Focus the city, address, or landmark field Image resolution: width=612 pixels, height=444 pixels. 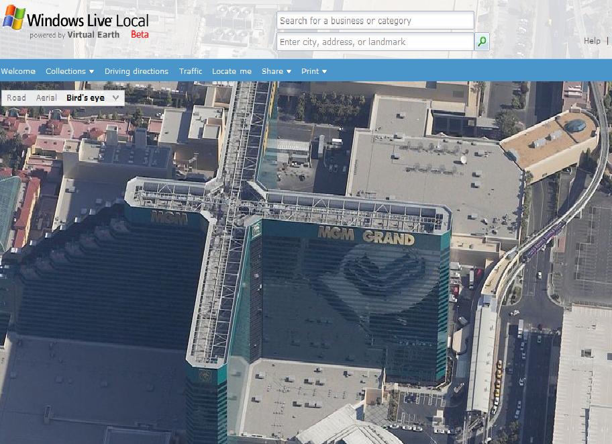pyautogui.click(x=375, y=42)
